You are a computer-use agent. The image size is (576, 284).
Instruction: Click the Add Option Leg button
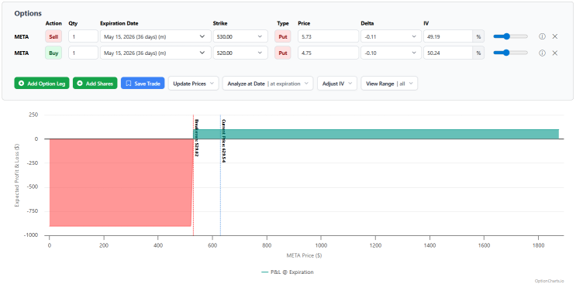pos(42,83)
